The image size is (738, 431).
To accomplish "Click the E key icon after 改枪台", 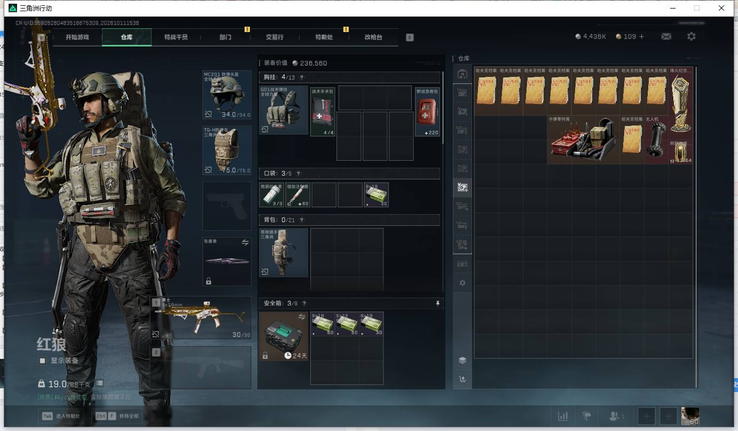I will (410, 37).
